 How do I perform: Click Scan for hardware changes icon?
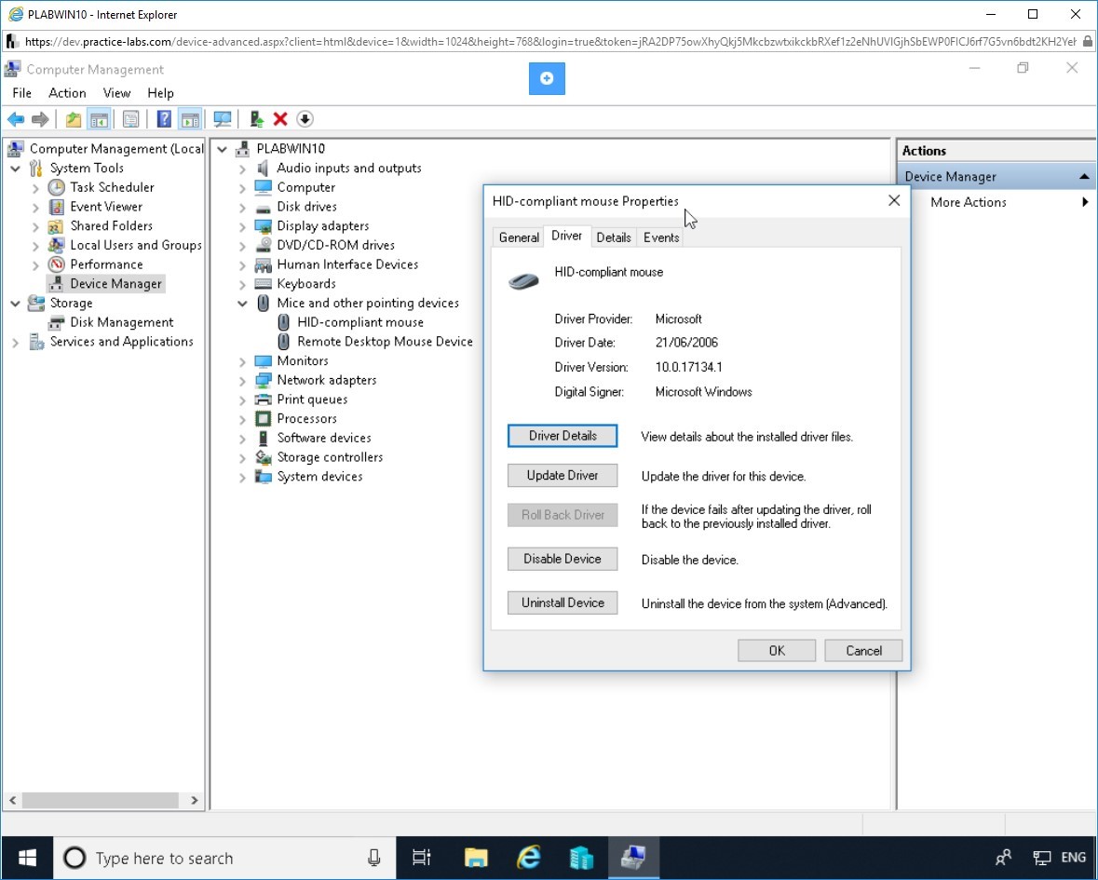coord(222,119)
